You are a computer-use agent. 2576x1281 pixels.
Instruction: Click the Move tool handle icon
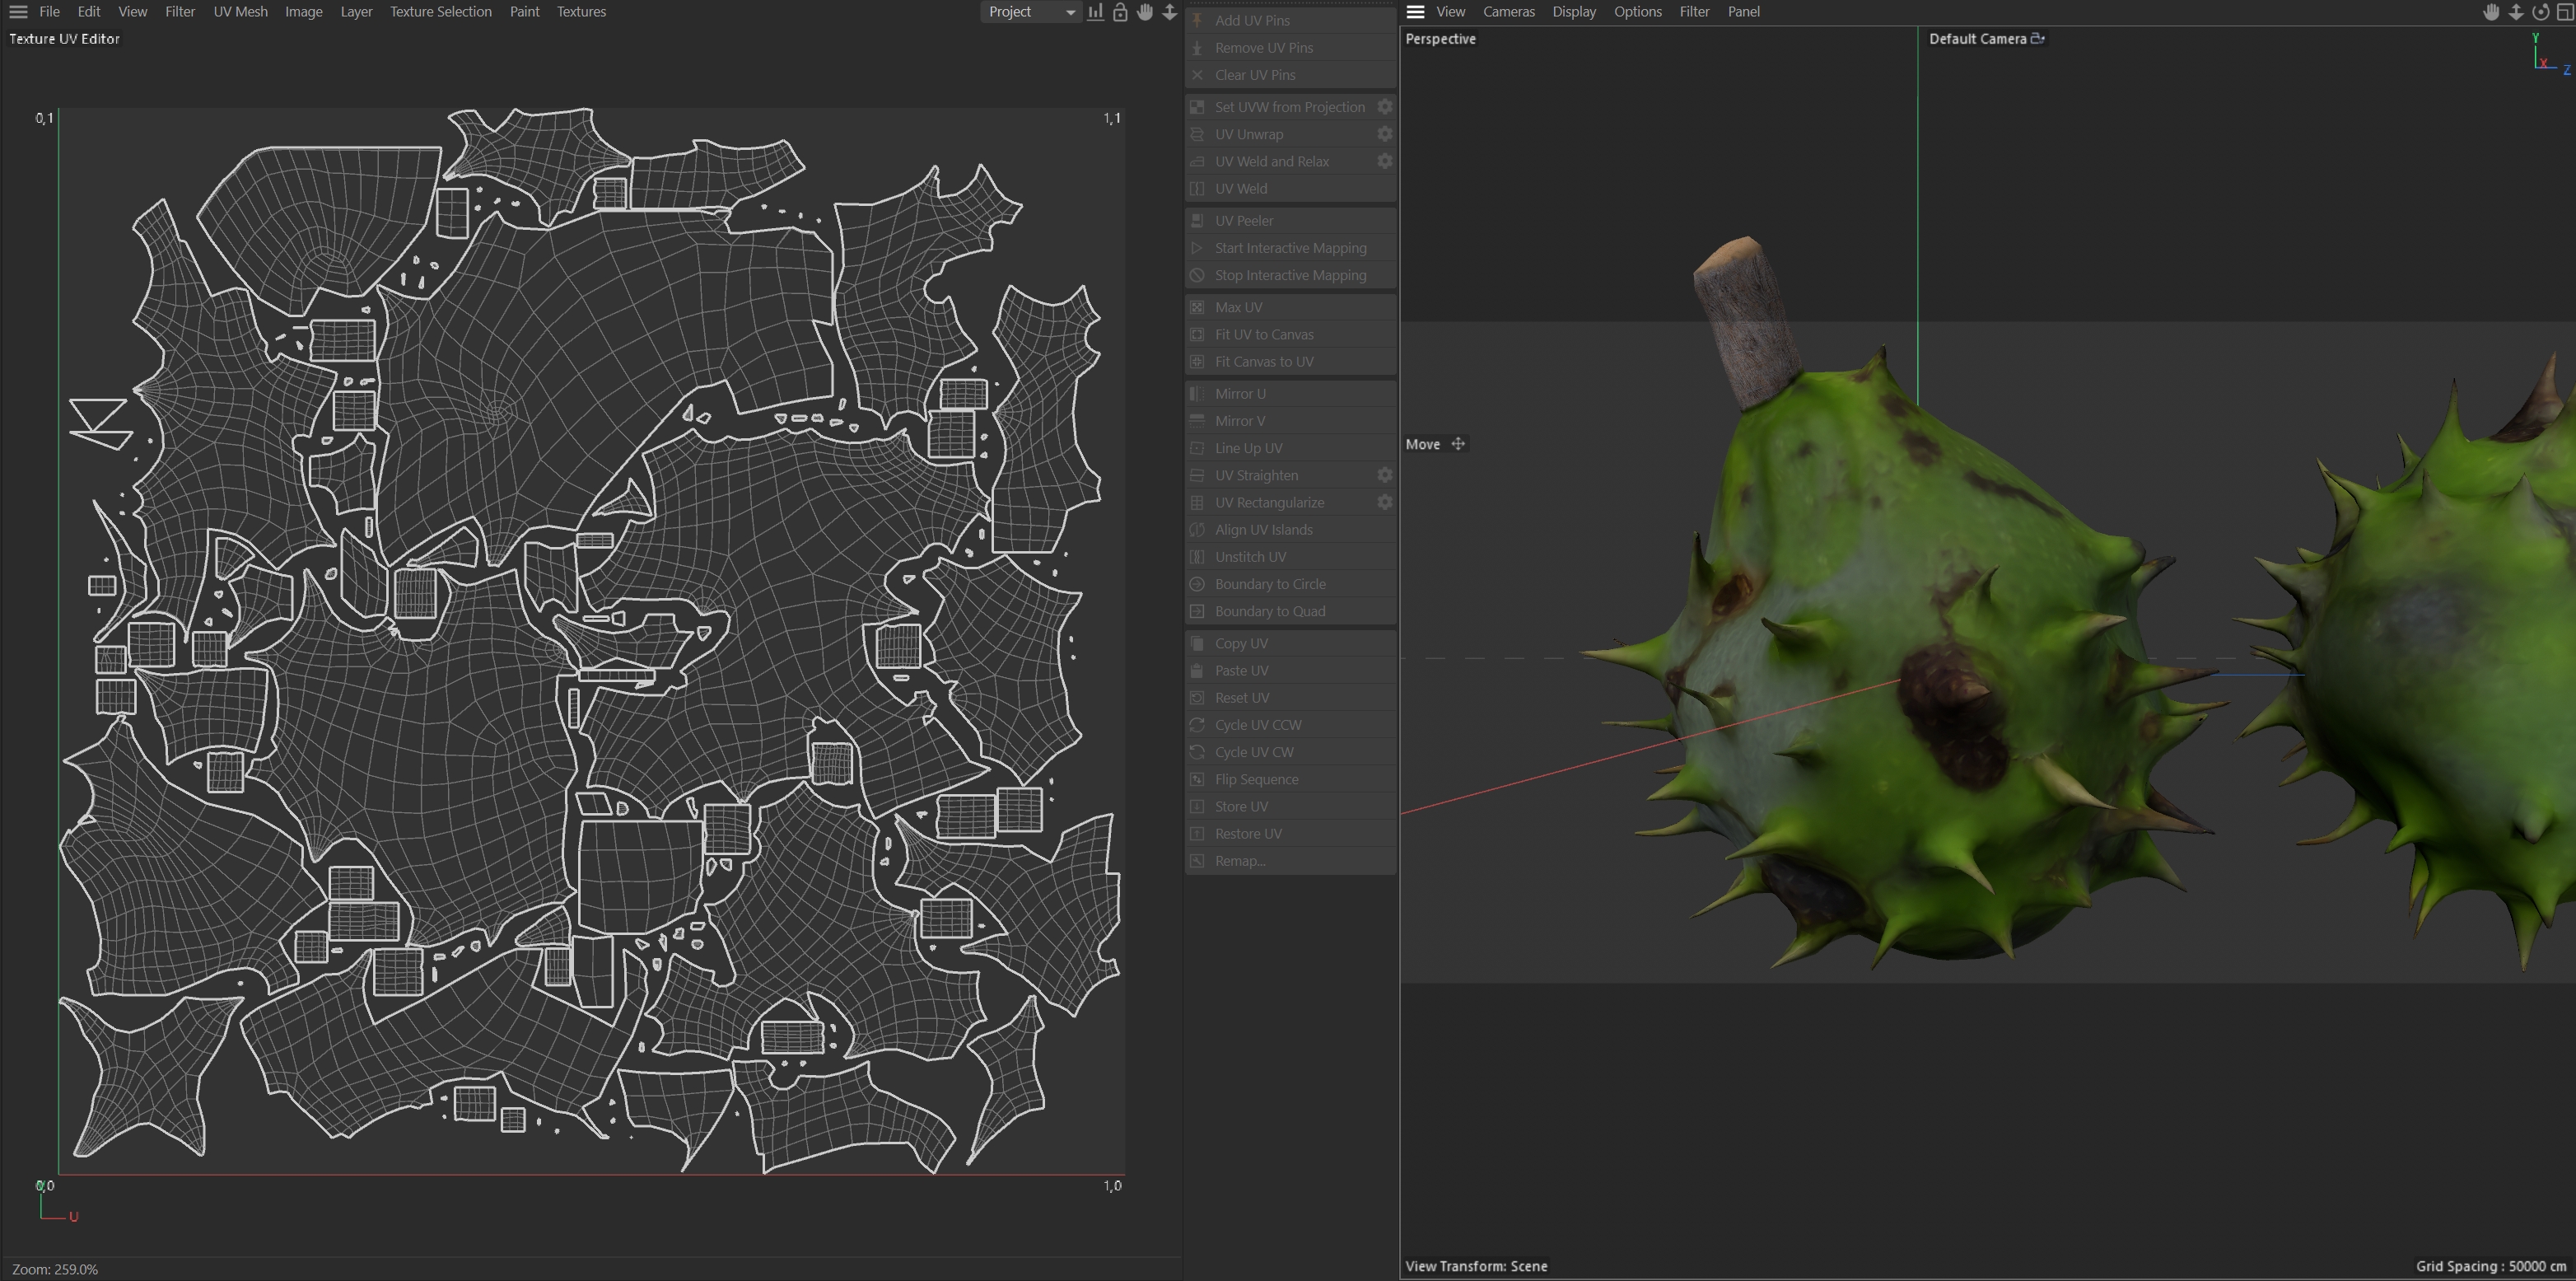tap(1458, 444)
